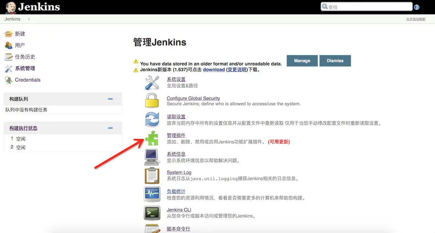
Task: Click the 显示系统环境信息以帮助解决问题 description
Action: coord(203,161)
